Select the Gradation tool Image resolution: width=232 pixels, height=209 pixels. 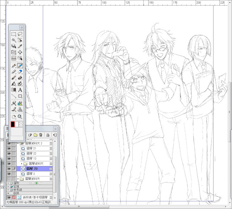point(14,90)
